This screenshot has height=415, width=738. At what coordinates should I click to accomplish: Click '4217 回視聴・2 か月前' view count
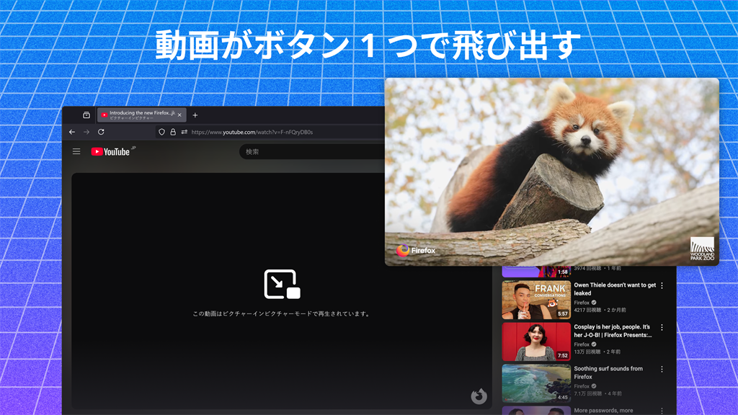pyautogui.click(x=600, y=310)
